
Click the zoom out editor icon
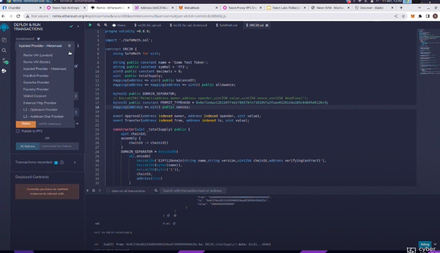[x=98, y=25]
